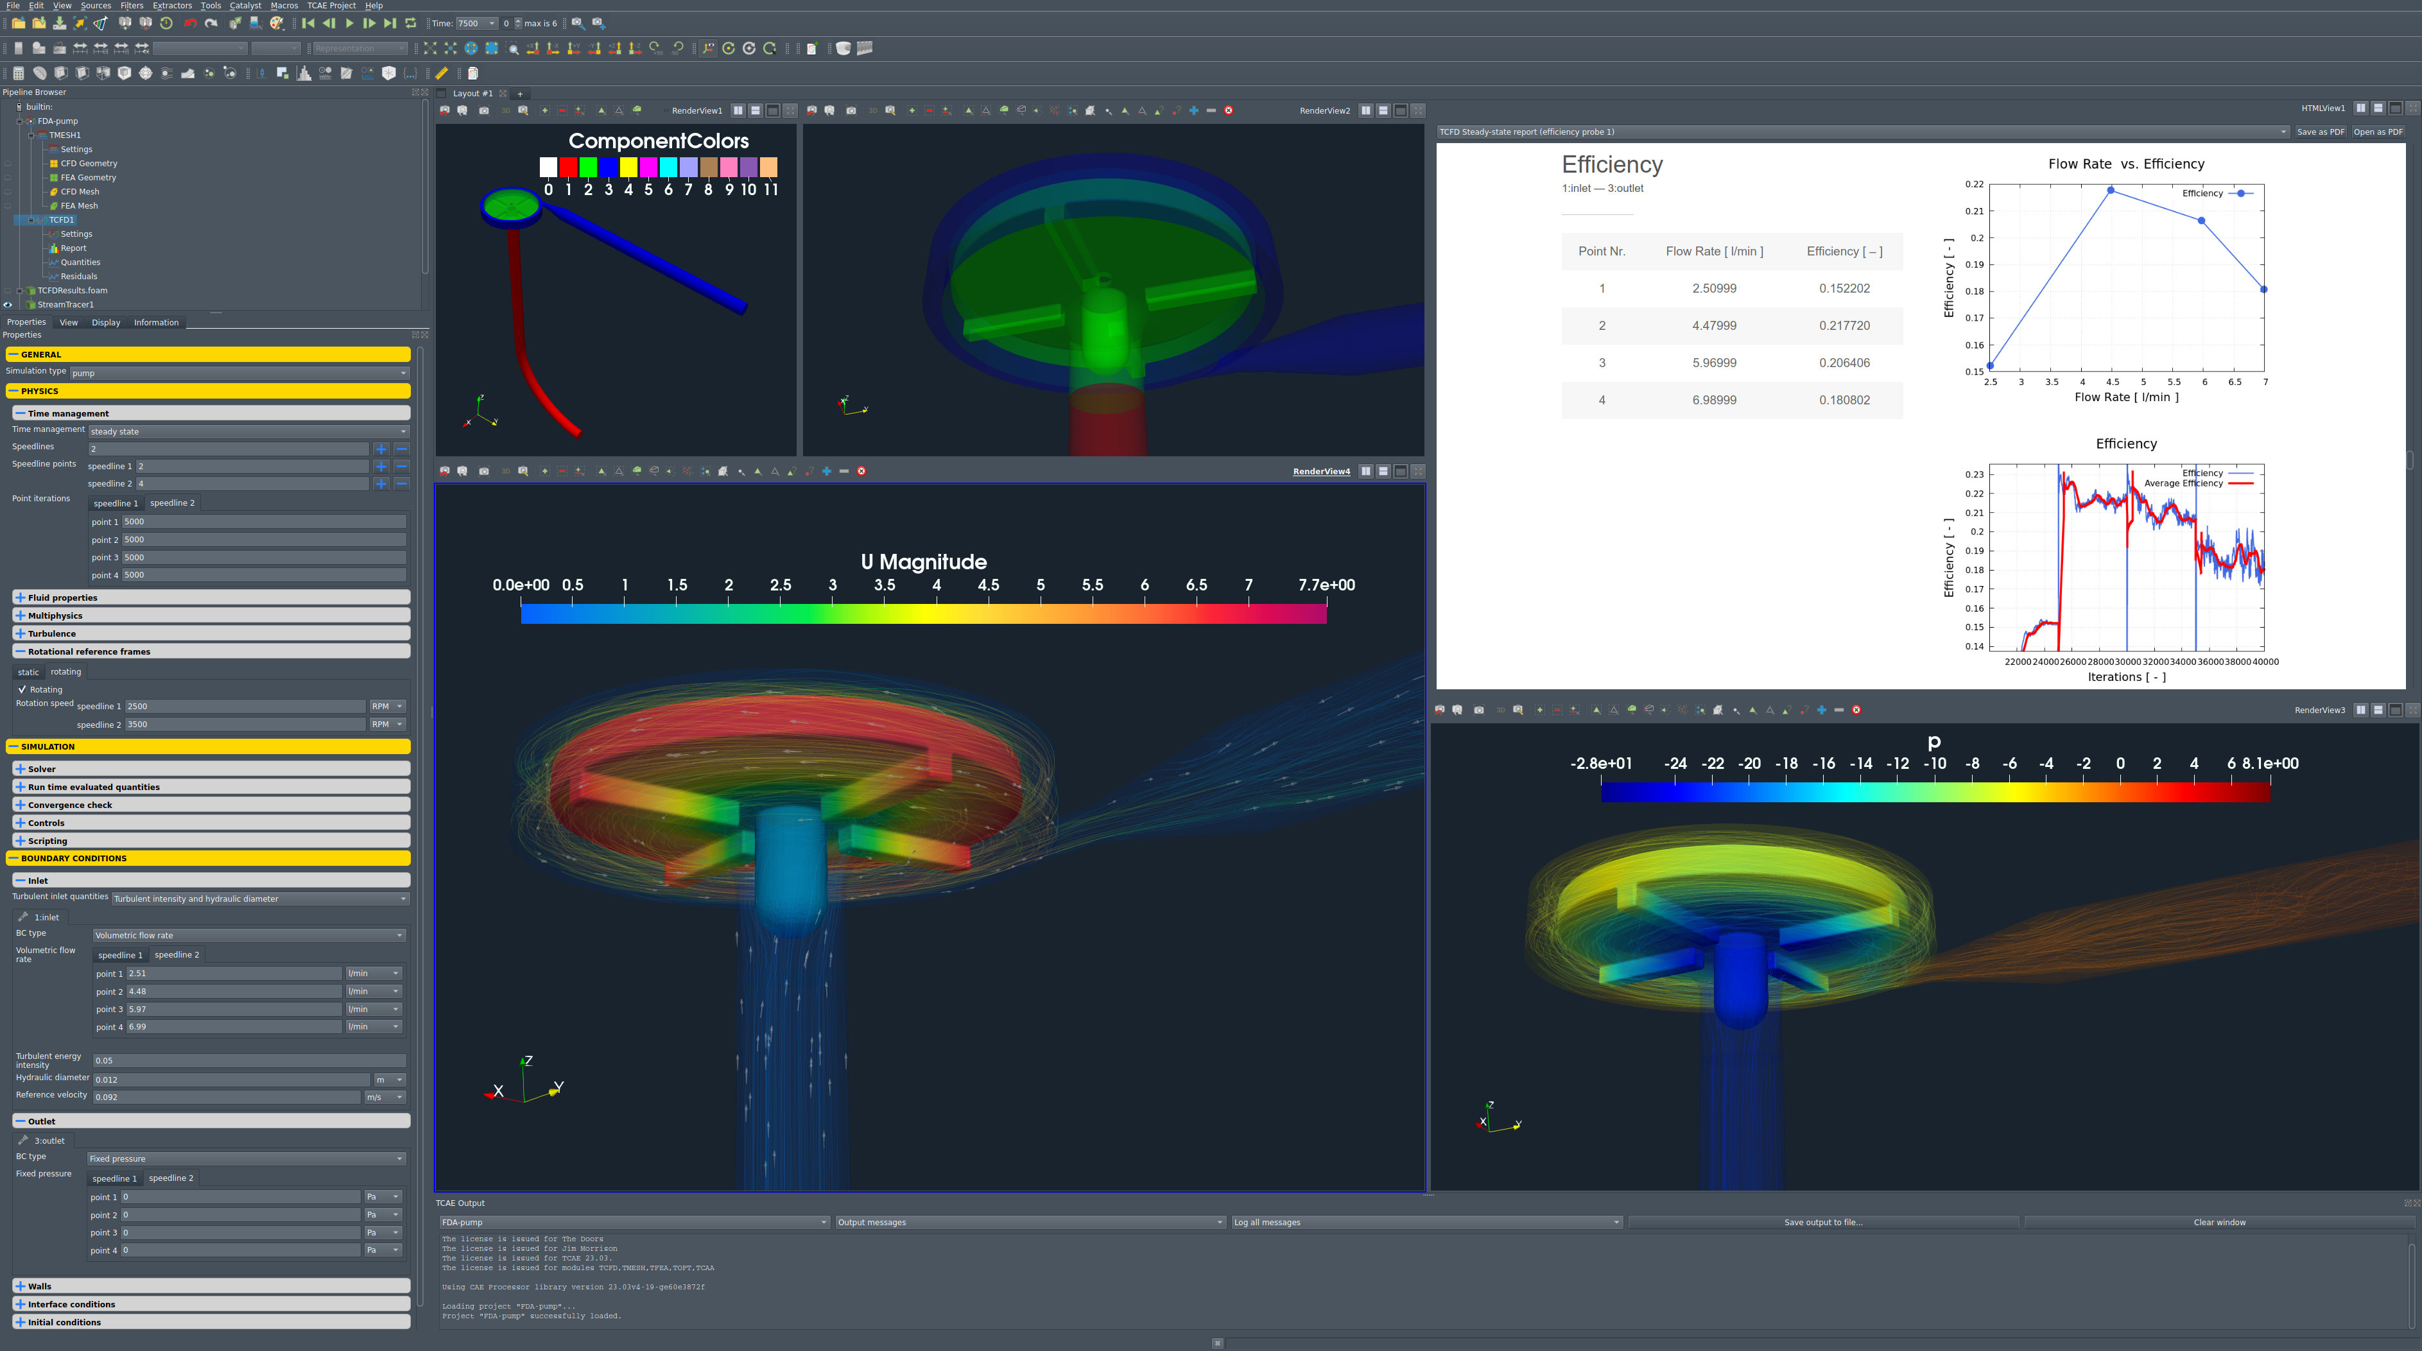Screen dimensions: 2422x1351
Task: Open the color palette icon
Action: 277,24
